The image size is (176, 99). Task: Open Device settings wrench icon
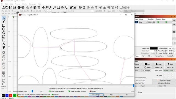[75, 7]
